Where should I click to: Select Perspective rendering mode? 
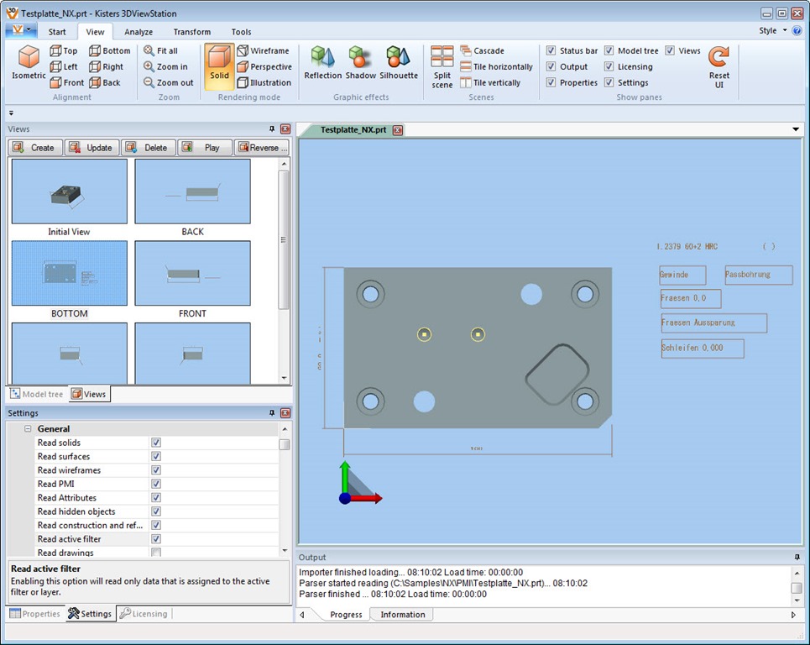[x=264, y=66]
